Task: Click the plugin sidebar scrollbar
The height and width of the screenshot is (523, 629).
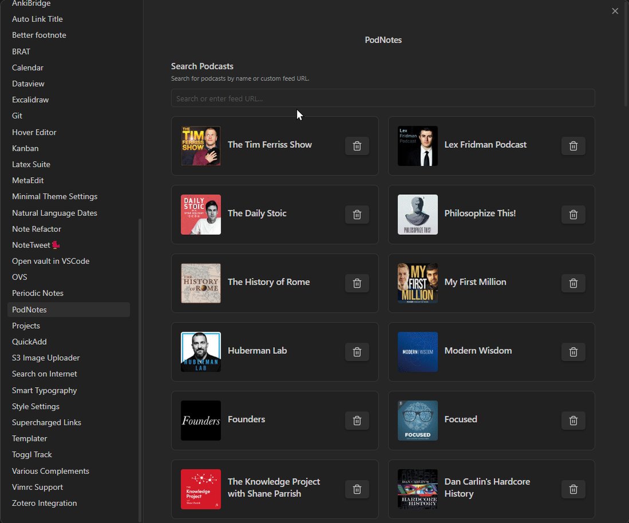Action: pyautogui.click(x=140, y=370)
